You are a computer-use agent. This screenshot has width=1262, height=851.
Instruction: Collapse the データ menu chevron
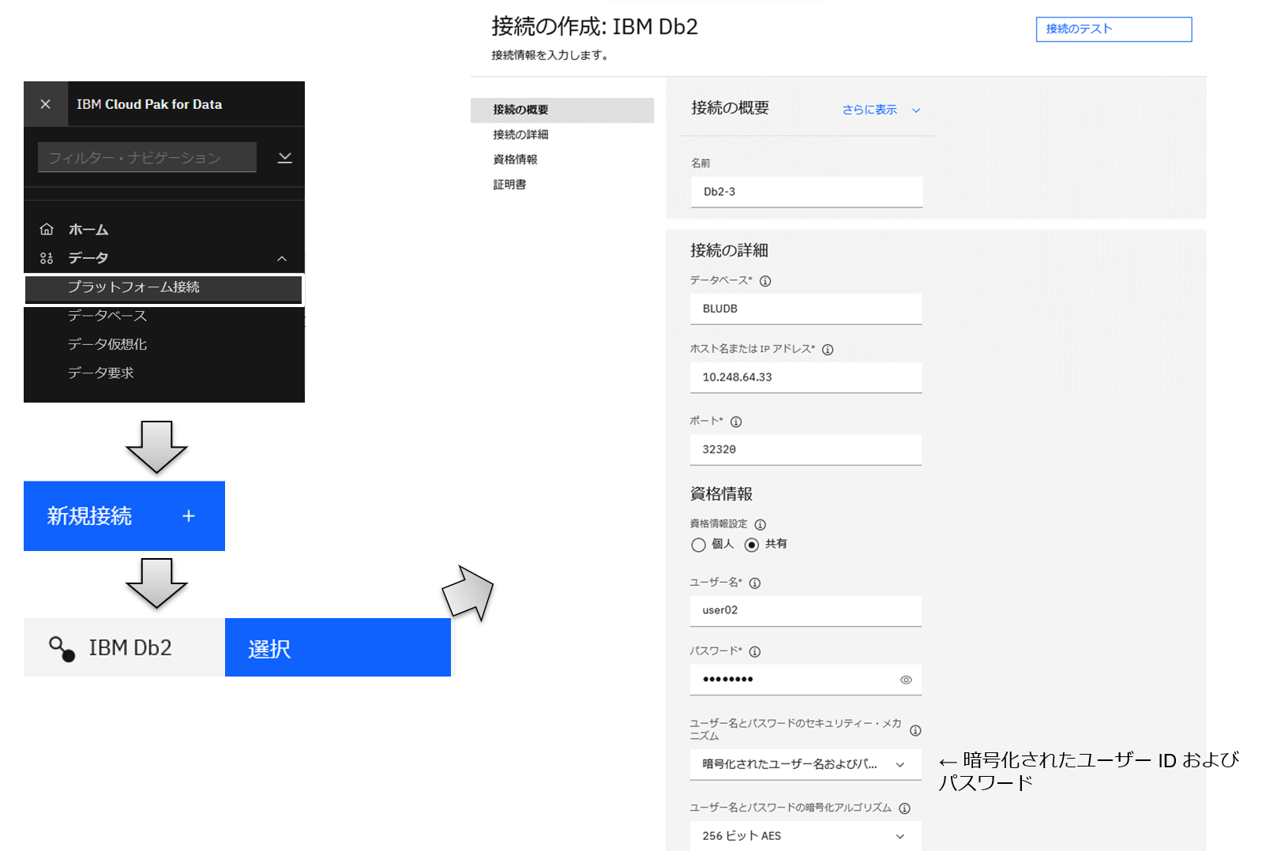[282, 259]
